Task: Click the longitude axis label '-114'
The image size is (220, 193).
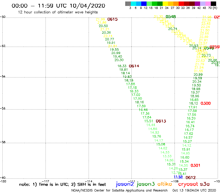Action: coord(89,181)
